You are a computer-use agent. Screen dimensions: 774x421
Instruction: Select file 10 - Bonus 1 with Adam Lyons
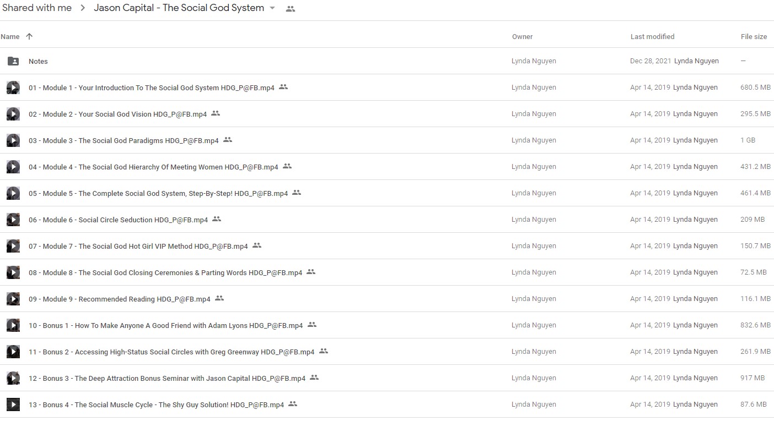[166, 326]
